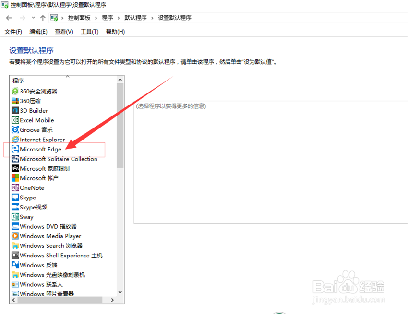Open the 文件 menu

coord(13,31)
